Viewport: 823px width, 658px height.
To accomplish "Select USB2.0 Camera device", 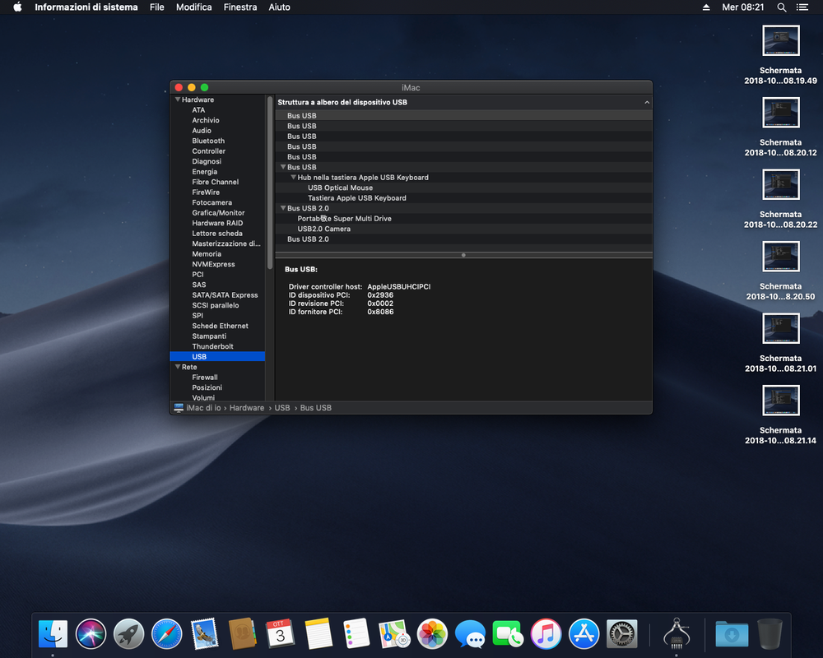I will tap(323, 229).
